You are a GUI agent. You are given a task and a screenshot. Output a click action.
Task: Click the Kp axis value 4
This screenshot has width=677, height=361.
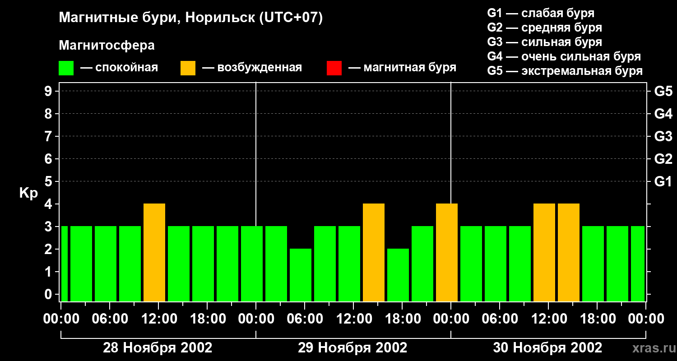click(x=49, y=204)
